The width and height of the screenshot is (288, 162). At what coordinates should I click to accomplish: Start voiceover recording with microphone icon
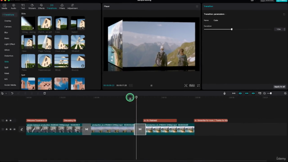pyautogui.click(x=224, y=93)
